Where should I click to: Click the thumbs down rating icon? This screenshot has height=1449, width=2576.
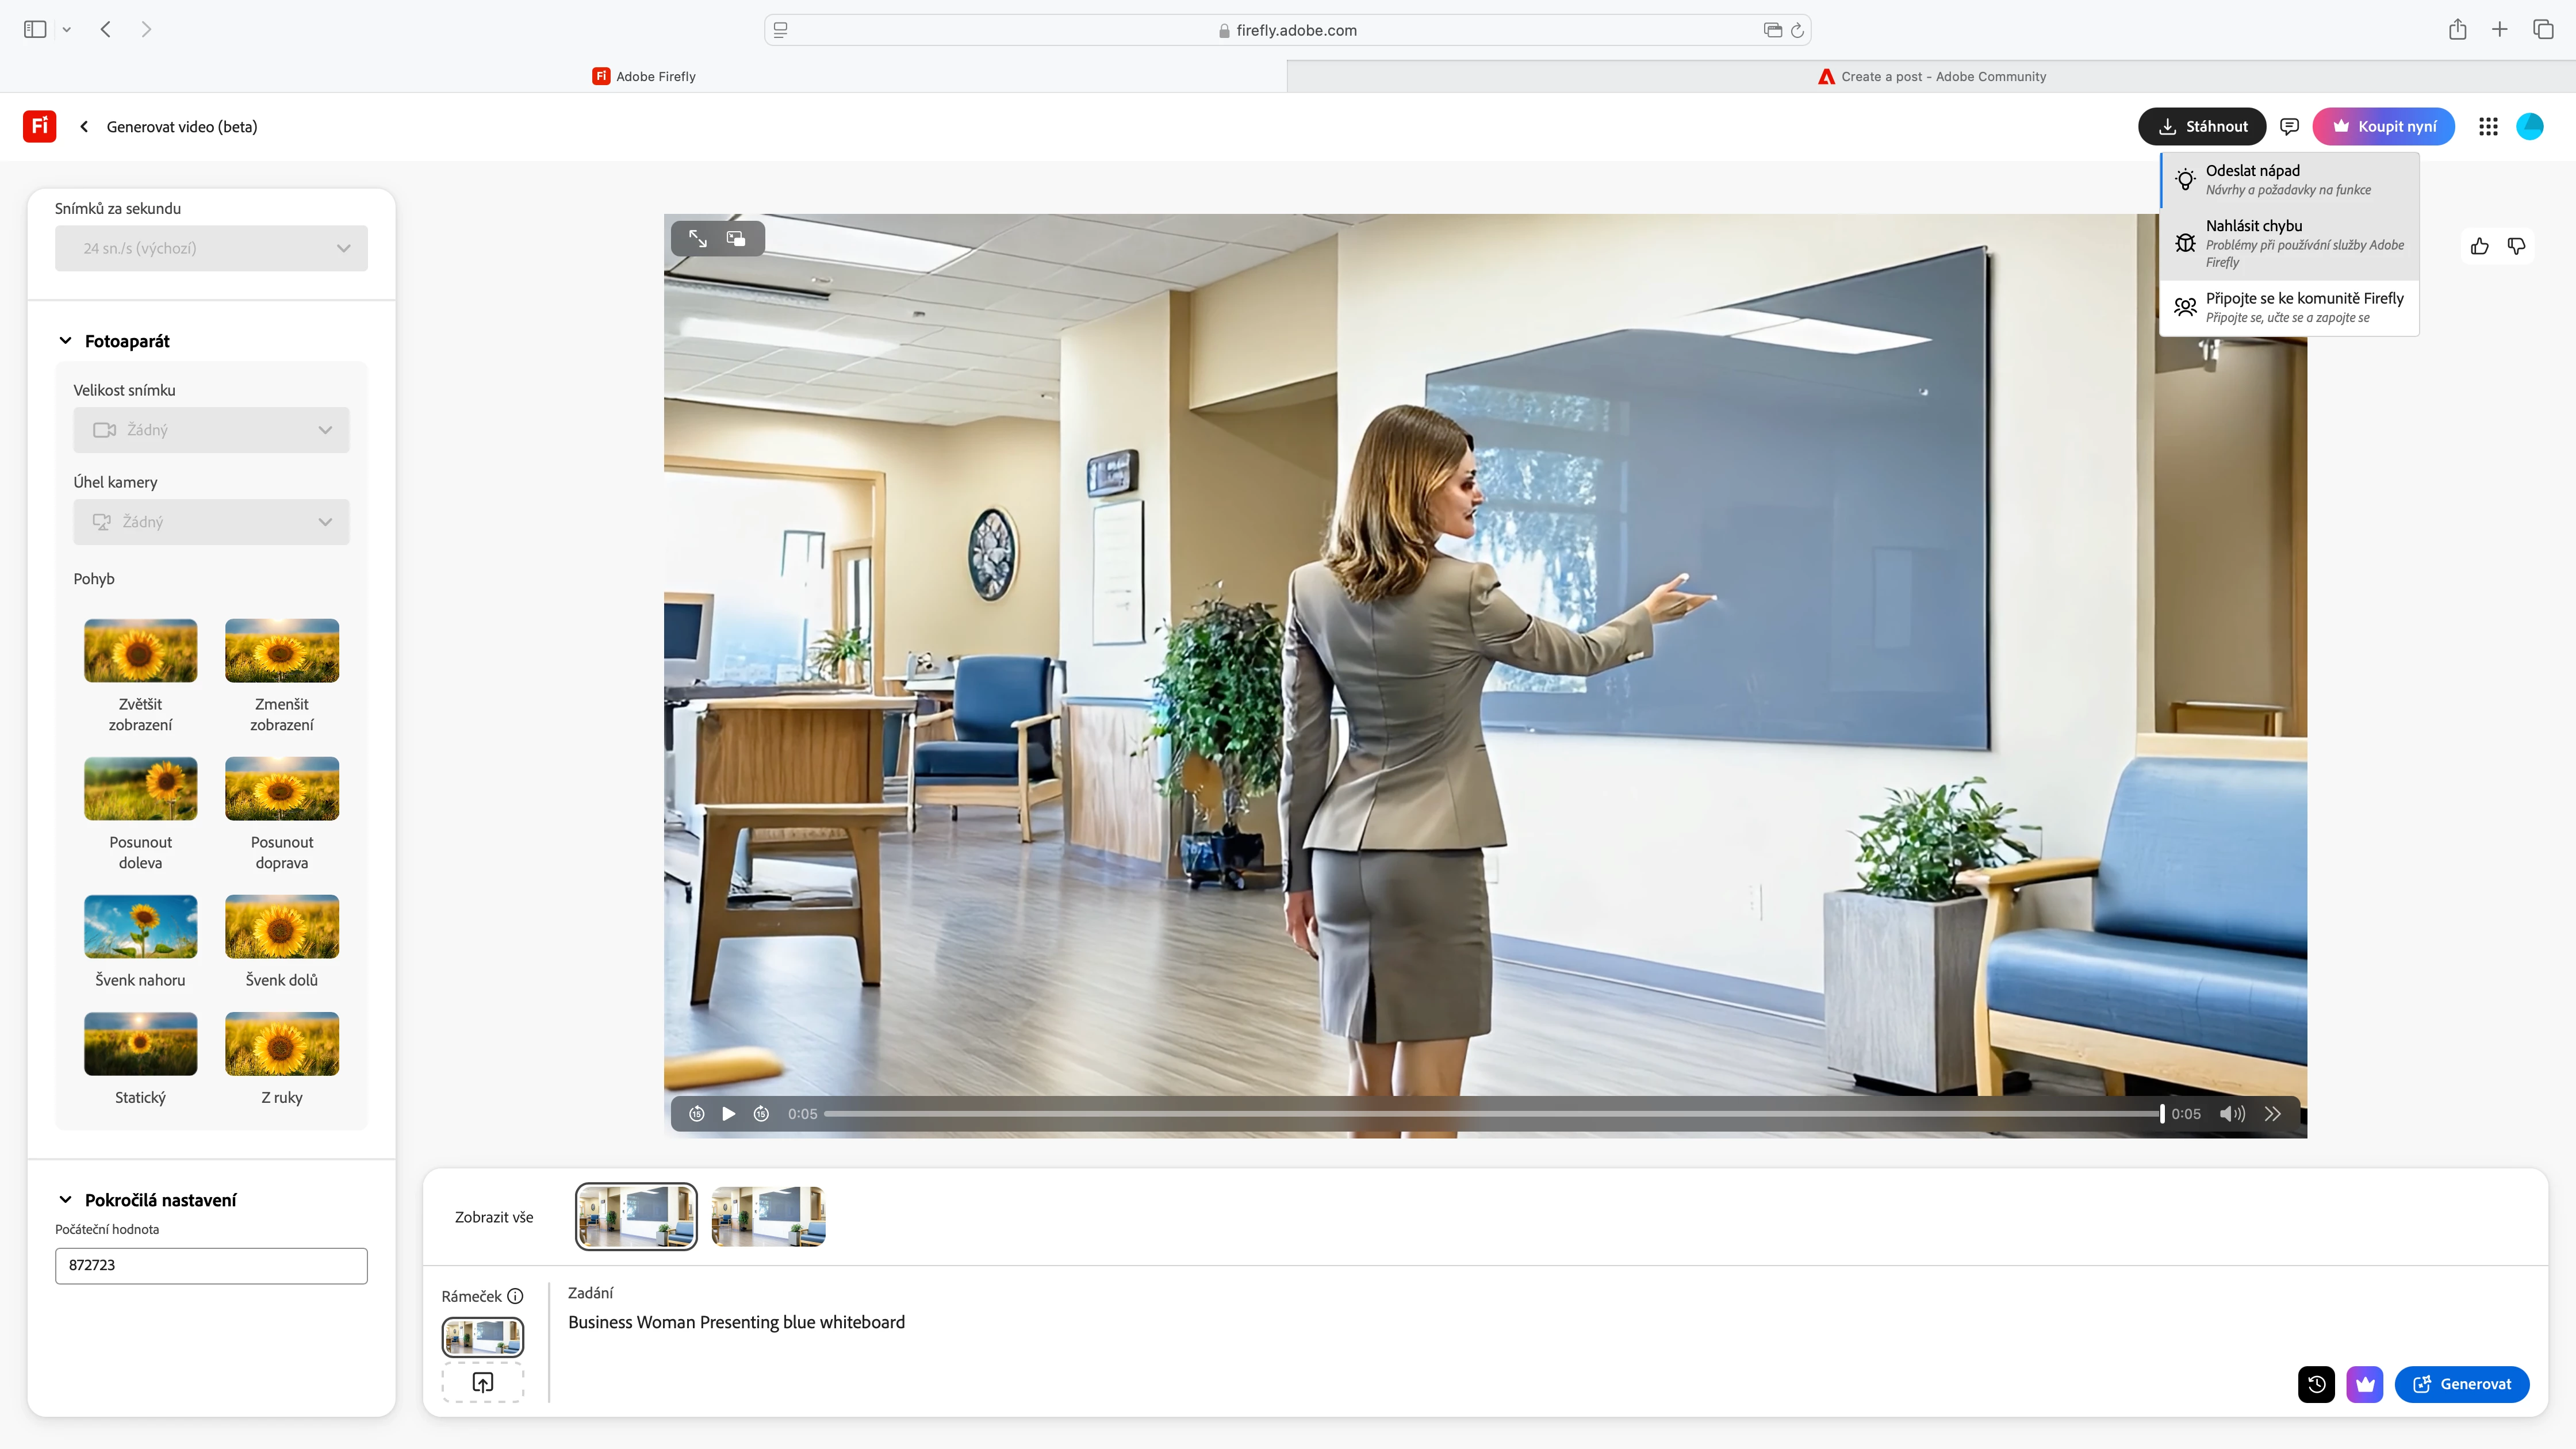[2516, 246]
